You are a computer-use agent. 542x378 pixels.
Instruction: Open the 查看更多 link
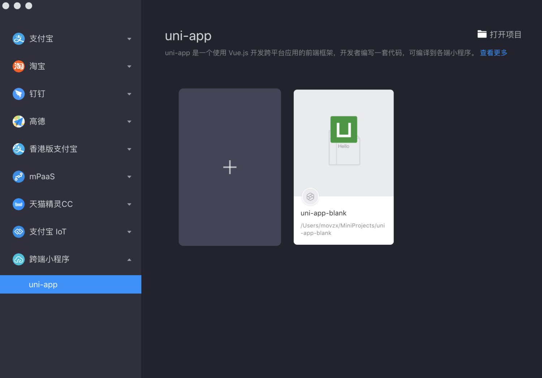[494, 53]
